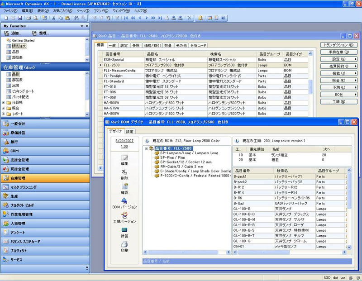Click the Cut scissors toolbar icon

tap(53, 18)
